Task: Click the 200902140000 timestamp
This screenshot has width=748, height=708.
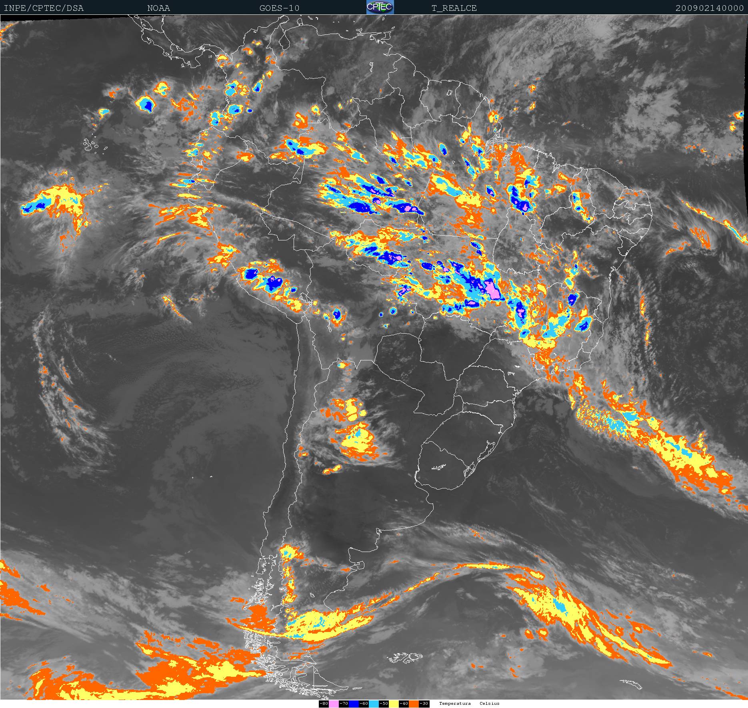Action: pyautogui.click(x=709, y=8)
